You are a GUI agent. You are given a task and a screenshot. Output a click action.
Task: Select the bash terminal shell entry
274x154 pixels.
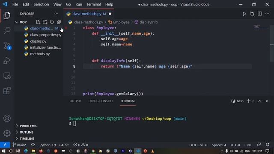237,101
